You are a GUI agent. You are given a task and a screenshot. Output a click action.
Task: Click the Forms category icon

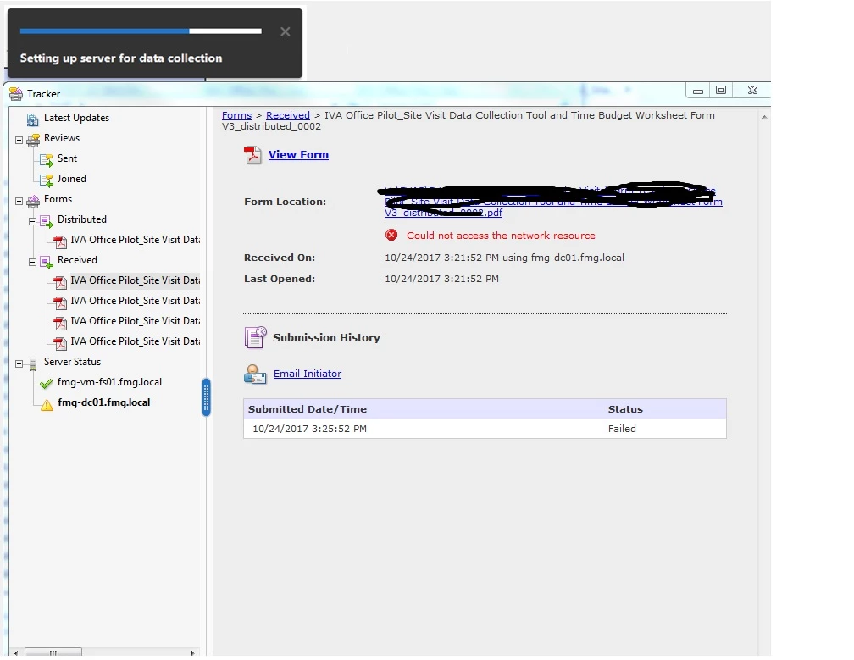click(33, 201)
